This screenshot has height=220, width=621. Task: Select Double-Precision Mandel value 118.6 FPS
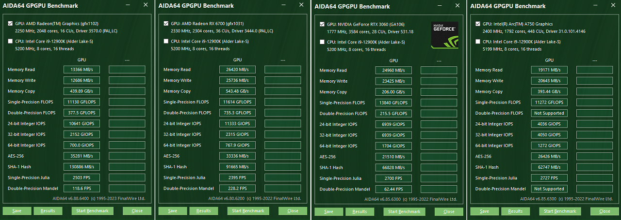82,189
